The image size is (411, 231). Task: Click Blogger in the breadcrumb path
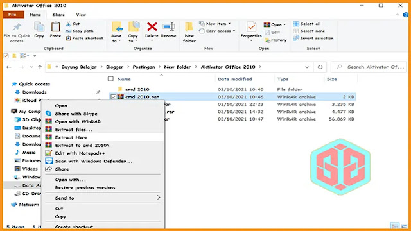[x=115, y=67]
